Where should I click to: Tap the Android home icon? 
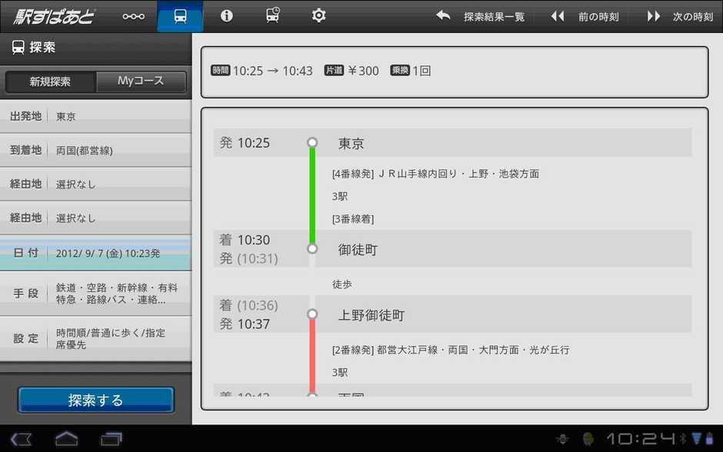click(66, 439)
